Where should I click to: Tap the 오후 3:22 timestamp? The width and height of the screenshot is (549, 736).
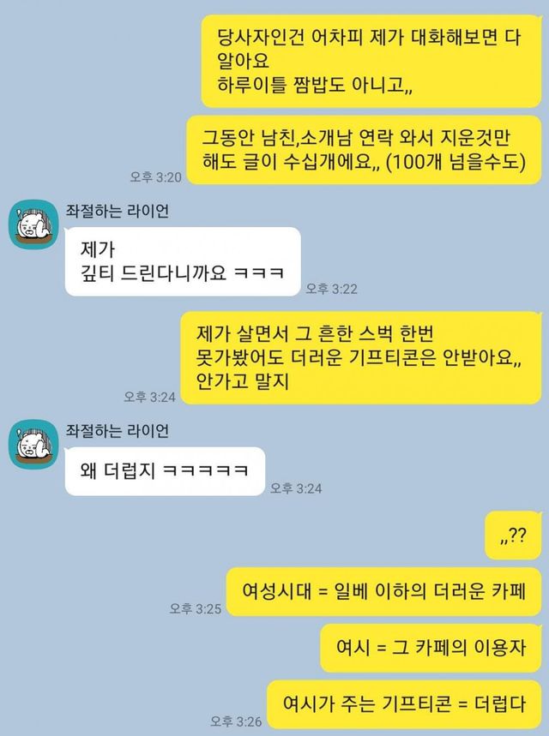[332, 289]
